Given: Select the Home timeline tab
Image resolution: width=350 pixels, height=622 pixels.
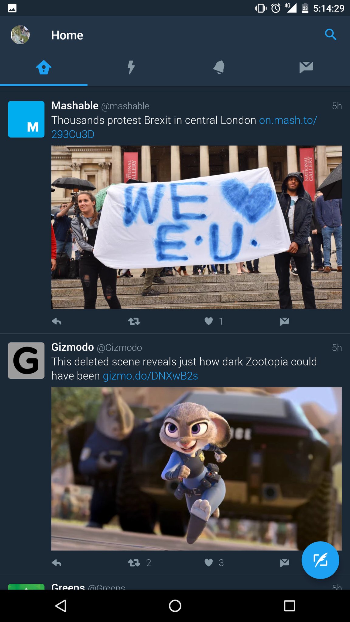Looking at the screenshot, I should [44, 67].
